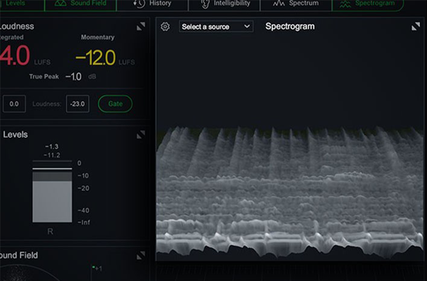Click the -11.2 value above the meter
The image size is (427, 281).
click(52, 156)
